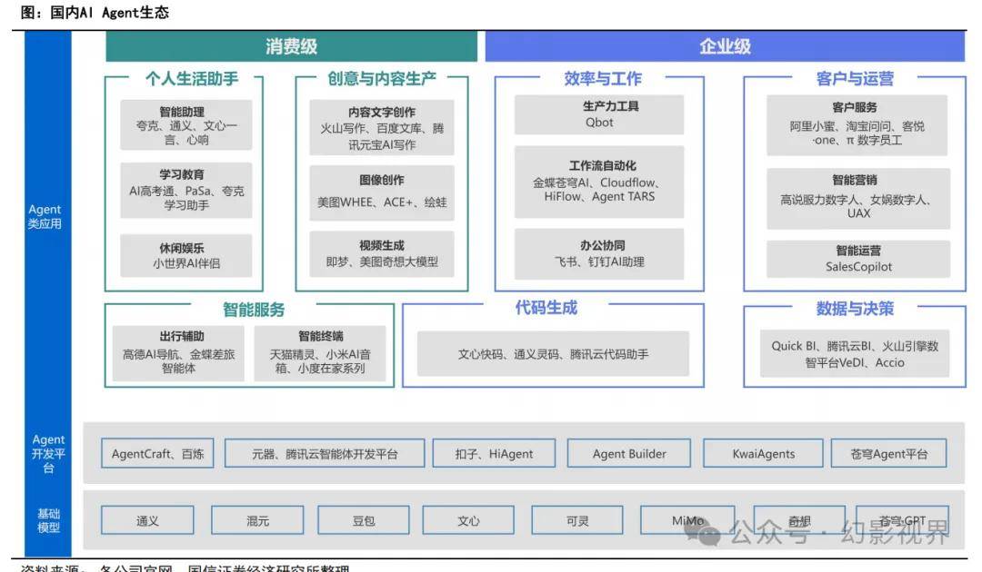982x572 pixels.
Task: Click the 代码生成 section heading
Action: click(x=546, y=308)
